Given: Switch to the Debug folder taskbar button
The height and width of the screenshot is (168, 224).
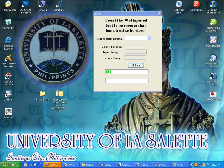Looking at the screenshot, I should tap(88, 165).
